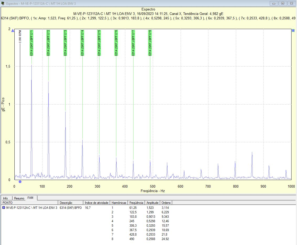
Task: Click the gE - Pico y-axis label
Action: [x=3, y=104]
